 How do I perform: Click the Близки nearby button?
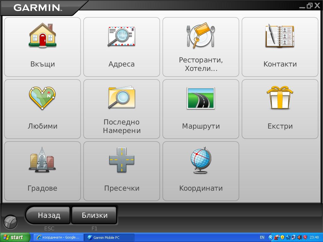pos(95,215)
